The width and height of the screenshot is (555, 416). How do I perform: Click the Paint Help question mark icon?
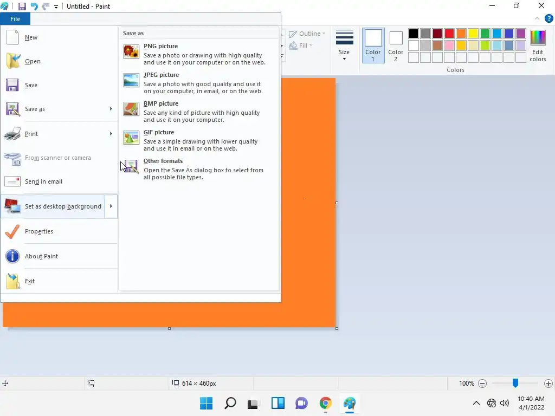(548, 18)
